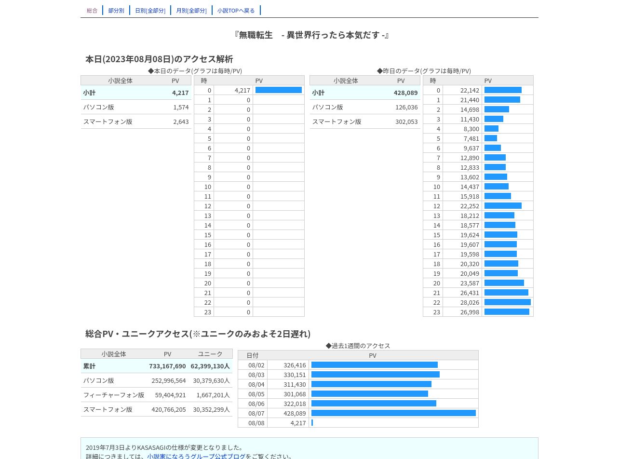Screen dimensions: 619x459
Task: Select yesterday's subtotal 428,089
Action: click(x=405, y=93)
